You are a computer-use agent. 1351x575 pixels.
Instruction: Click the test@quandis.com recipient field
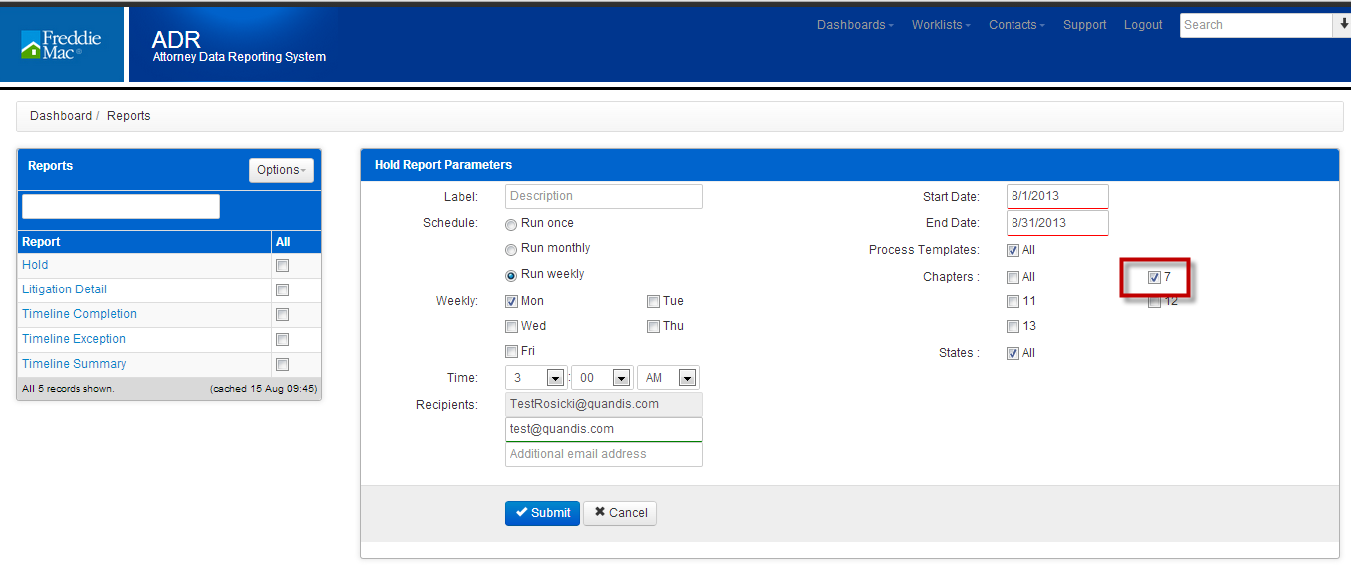(604, 429)
